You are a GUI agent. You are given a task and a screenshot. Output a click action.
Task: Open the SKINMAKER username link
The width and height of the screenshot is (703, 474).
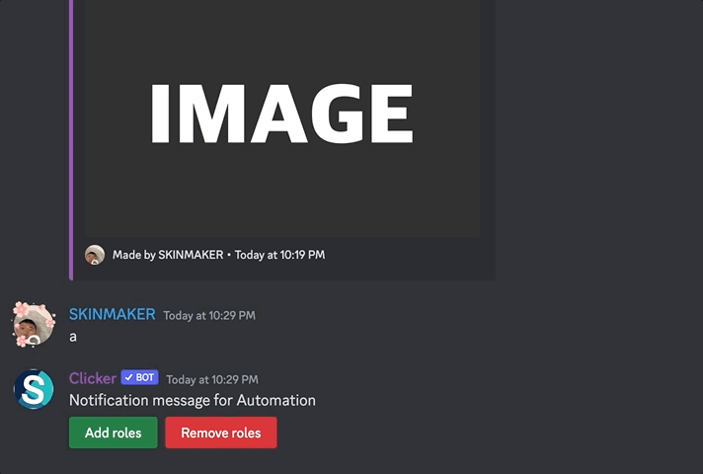point(112,314)
